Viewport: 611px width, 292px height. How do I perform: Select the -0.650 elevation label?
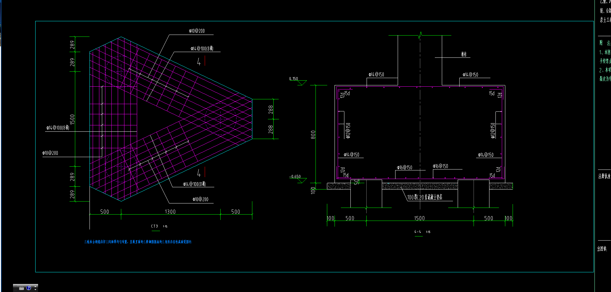point(295,177)
